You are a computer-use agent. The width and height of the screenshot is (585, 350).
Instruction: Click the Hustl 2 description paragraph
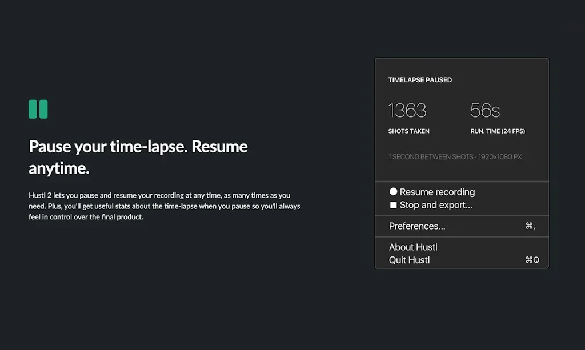coord(165,206)
